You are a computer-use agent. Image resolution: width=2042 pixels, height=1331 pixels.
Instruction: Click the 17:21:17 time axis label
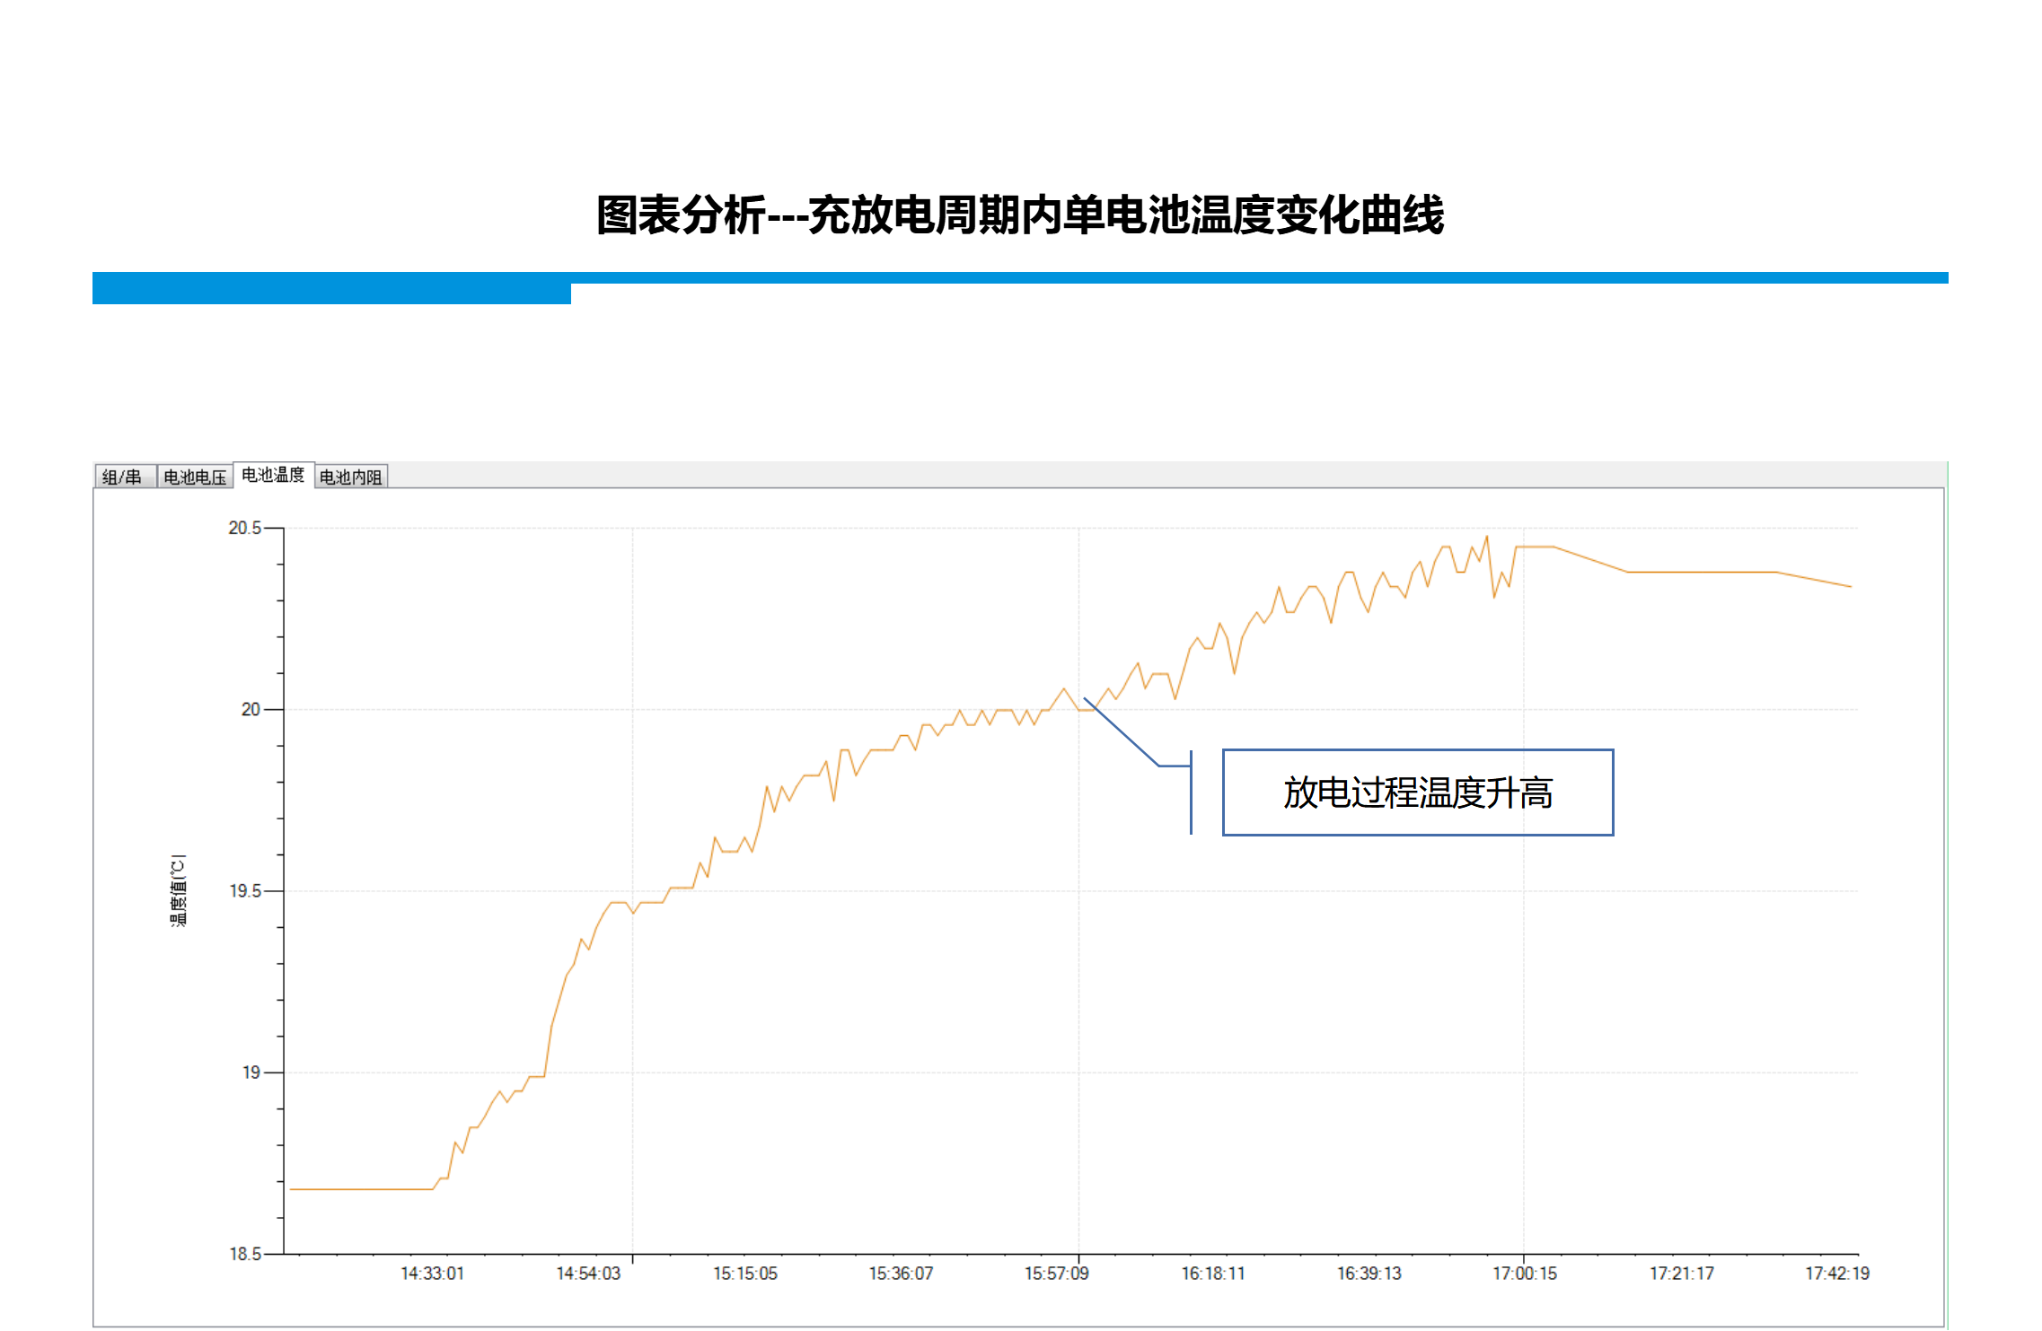point(1681,1273)
